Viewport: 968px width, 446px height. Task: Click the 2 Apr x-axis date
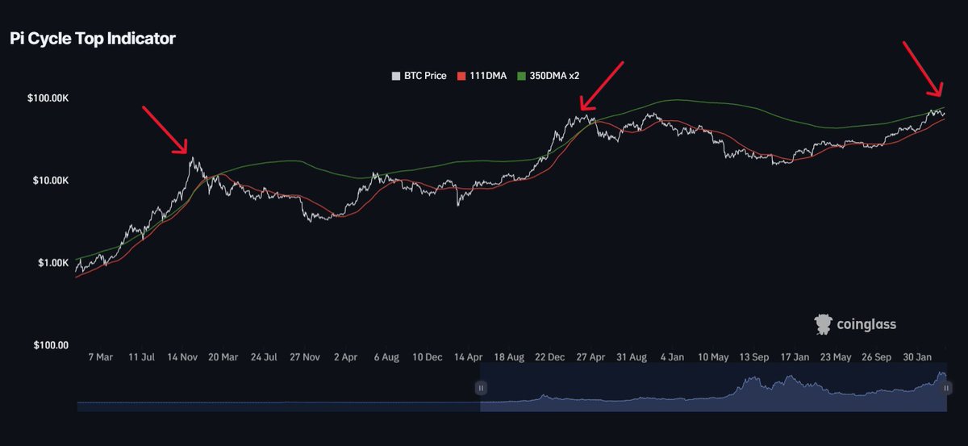(x=345, y=356)
